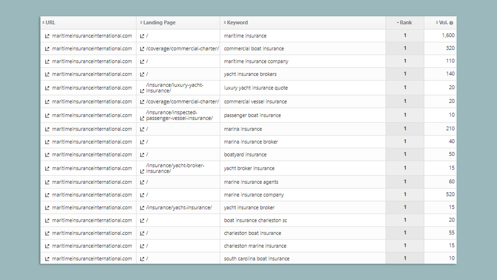
Task: Click external link icon in yacht insurance brokers URL cell
Action: [x=47, y=74]
